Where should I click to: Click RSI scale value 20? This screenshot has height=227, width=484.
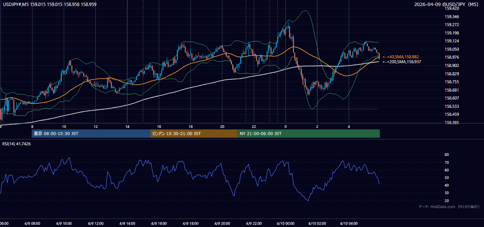(x=447, y=201)
